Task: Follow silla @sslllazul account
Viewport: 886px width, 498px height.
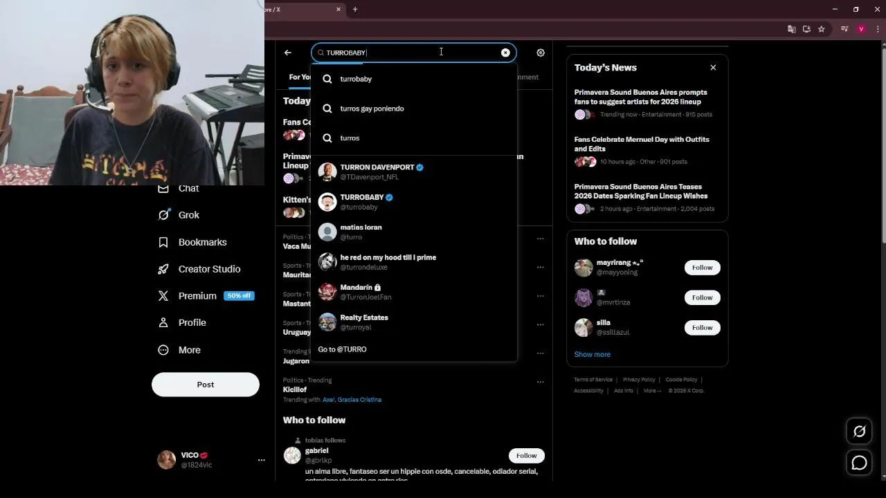Action: click(x=702, y=328)
